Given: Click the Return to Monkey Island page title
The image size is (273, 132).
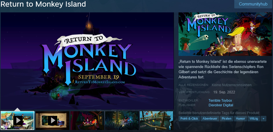Looking at the screenshot, I should coord(43,4).
